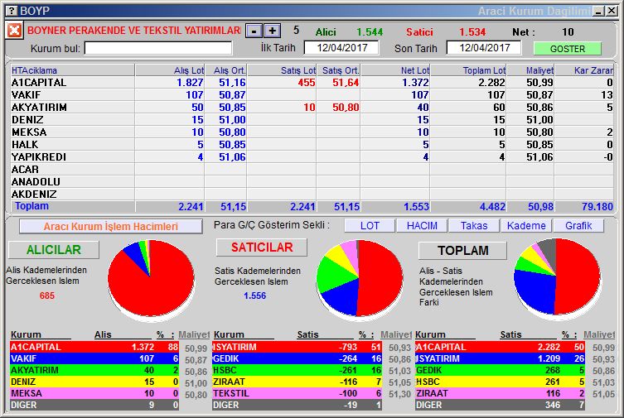The image size is (624, 418).
Task: Select the MEKSA row in top table
Action: pyautogui.click(x=312, y=132)
